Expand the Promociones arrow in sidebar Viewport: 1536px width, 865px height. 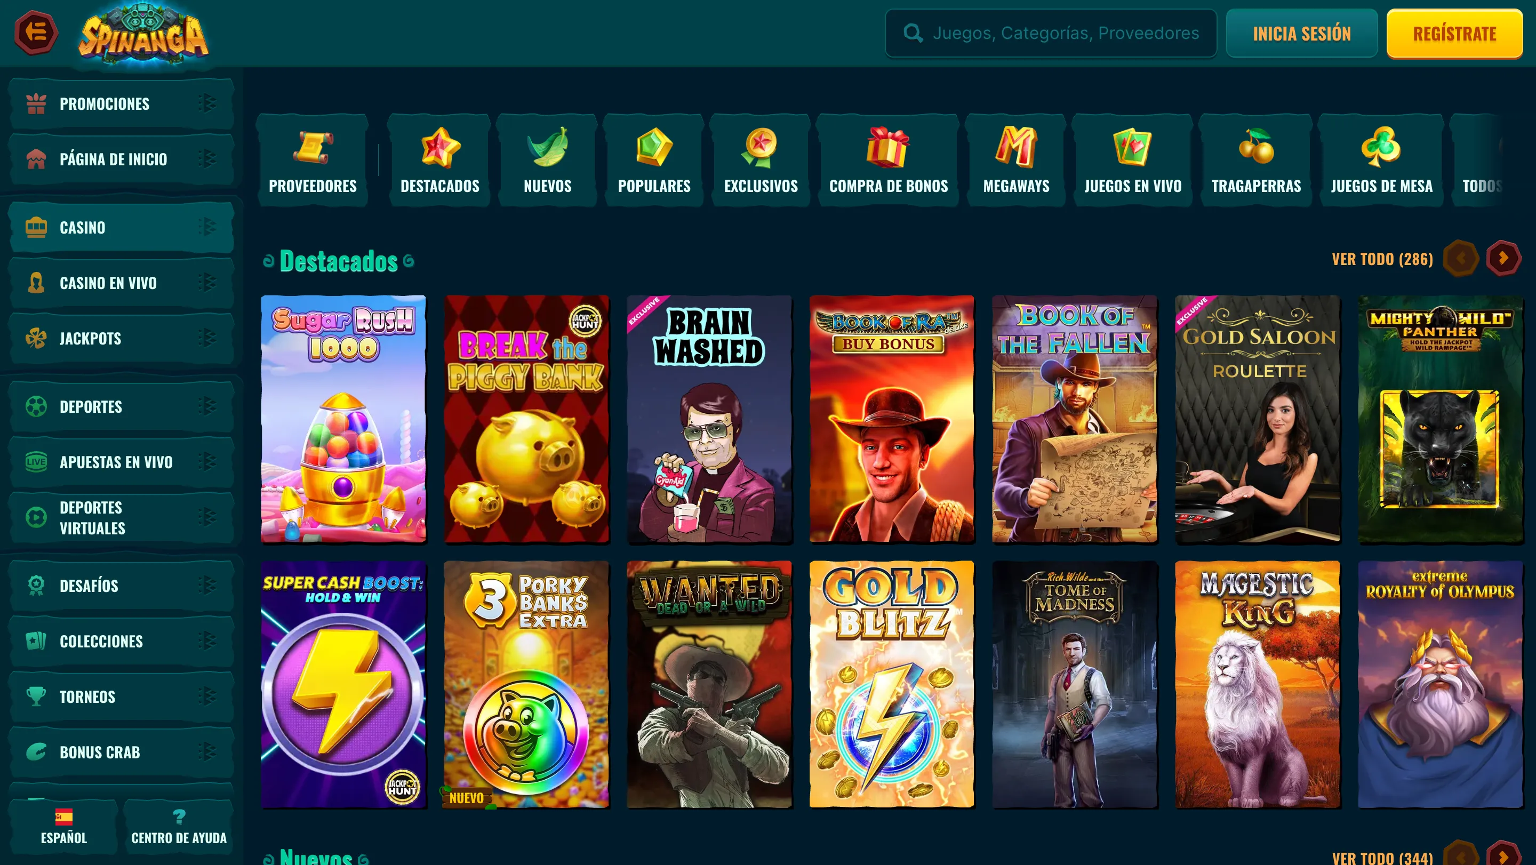(207, 103)
